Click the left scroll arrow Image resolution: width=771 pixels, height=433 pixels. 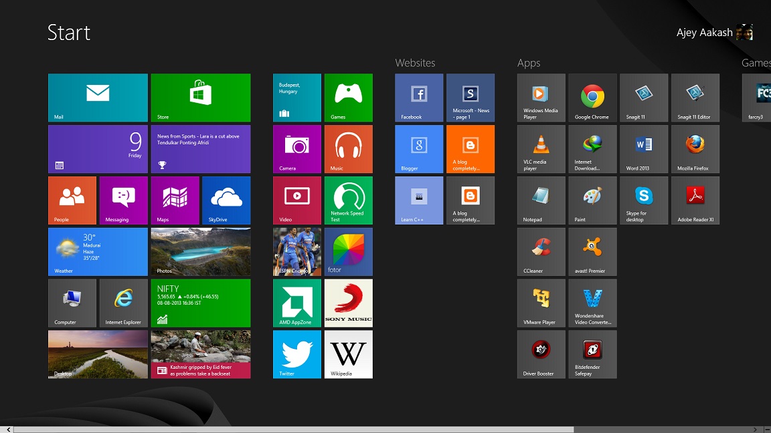point(8,430)
